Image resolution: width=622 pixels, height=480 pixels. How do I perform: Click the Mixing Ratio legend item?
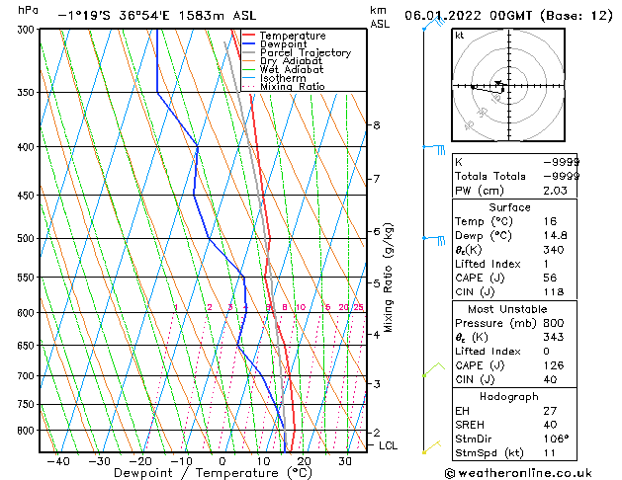293,87
